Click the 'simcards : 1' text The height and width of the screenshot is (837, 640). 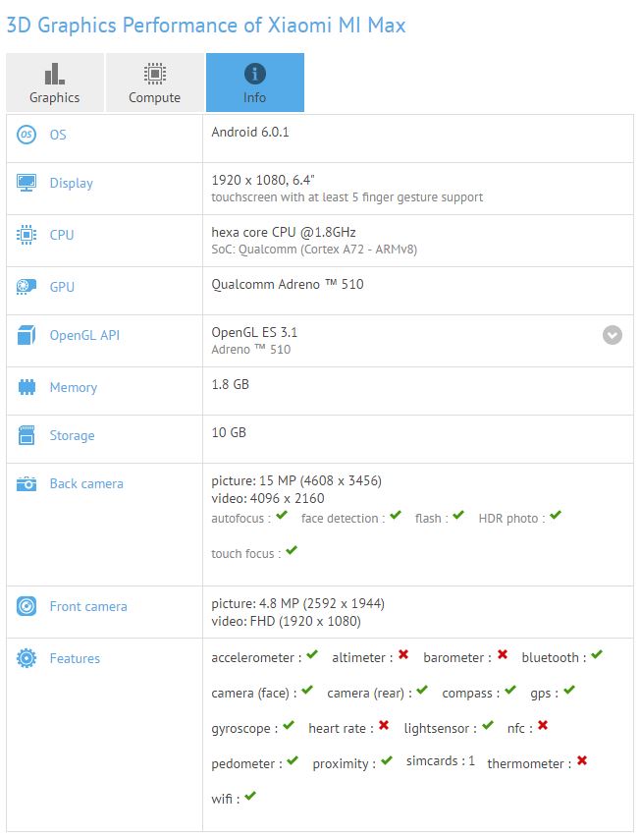coord(441,760)
